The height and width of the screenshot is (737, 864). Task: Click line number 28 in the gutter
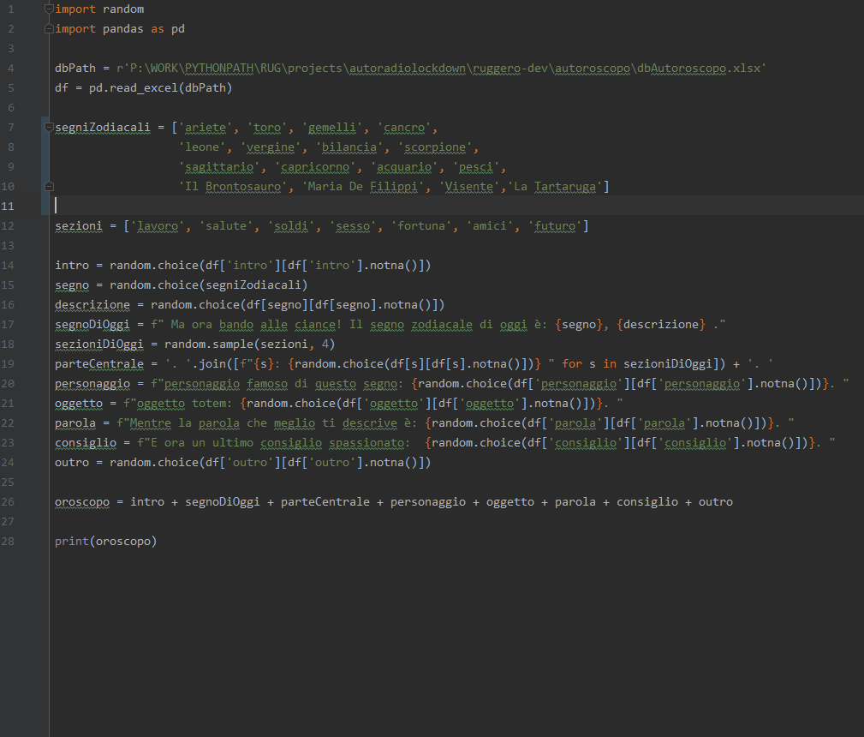[x=9, y=541]
